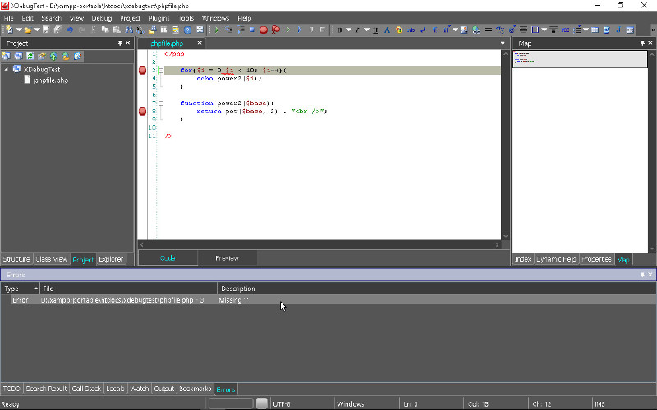Open the Plugins menu
Image resolution: width=657 pixels, height=410 pixels.
pos(159,18)
